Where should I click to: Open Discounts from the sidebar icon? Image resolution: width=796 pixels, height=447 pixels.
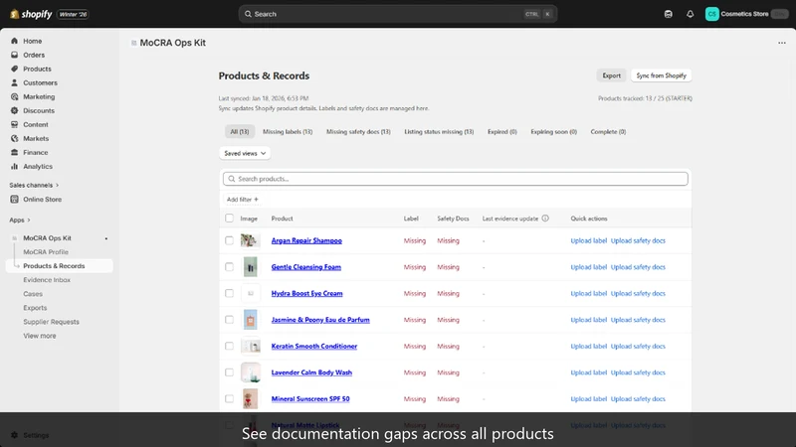pyautogui.click(x=14, y=110)
